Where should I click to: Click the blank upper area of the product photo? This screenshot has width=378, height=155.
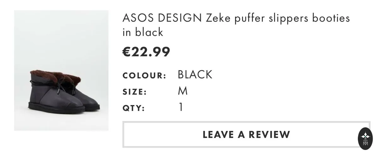61,38
